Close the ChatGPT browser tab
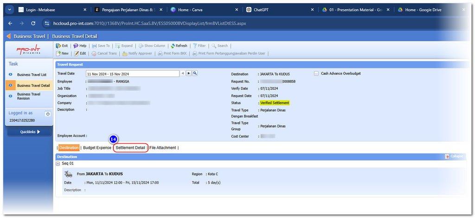Screen dimensions: 475x218 [x=312, y=10]
